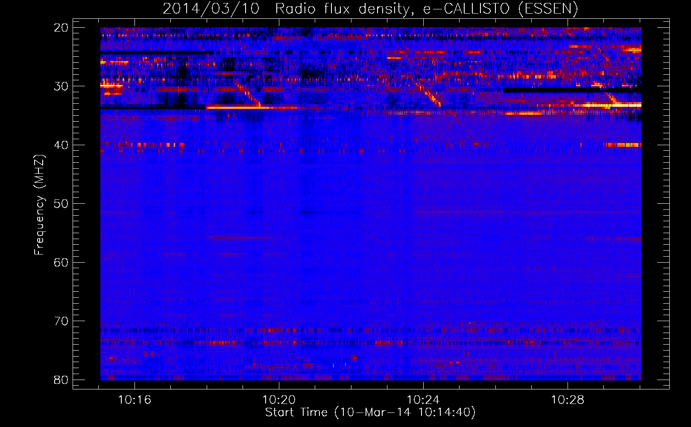Click the '60' frequency tick label
The width and height of the screenshot is (691, 427).
pos(61,263)
